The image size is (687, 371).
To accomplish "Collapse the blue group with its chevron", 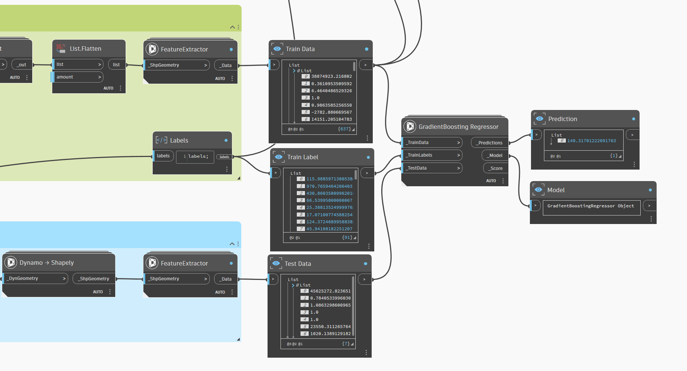I will (232, 244).
